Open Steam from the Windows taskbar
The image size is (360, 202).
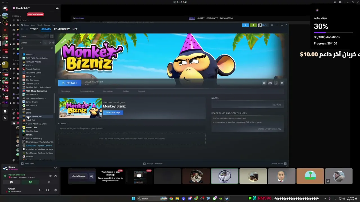pyautogui.click(x=227, y=199)
